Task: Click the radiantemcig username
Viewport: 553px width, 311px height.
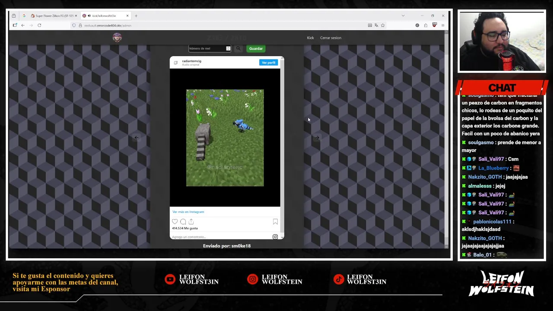Action: click(191, 61)
